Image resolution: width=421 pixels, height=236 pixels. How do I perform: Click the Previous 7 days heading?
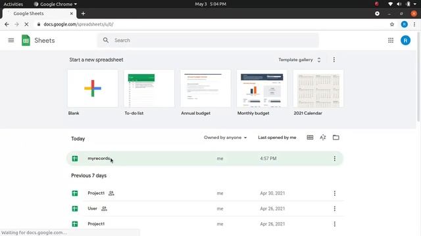[x=89, y=176]
